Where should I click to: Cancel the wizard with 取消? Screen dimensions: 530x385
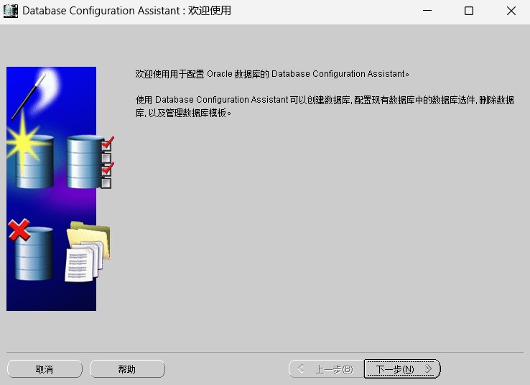pos(45,368)
